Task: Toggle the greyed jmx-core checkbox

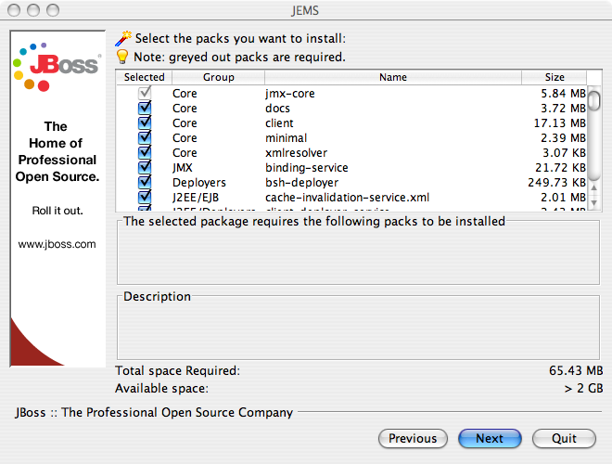Action: [x=145, y=93]
